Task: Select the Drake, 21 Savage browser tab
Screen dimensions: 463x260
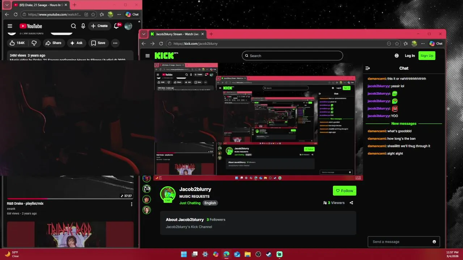Action: 41,5
